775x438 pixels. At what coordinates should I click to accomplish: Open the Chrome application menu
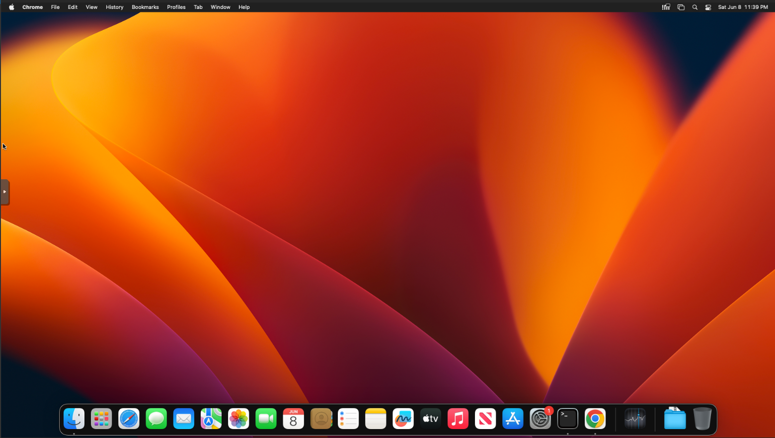coord(33,7)
